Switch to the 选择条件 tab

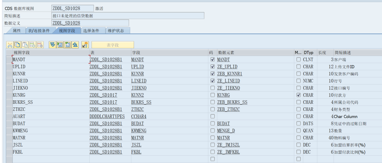coord(91,31)
